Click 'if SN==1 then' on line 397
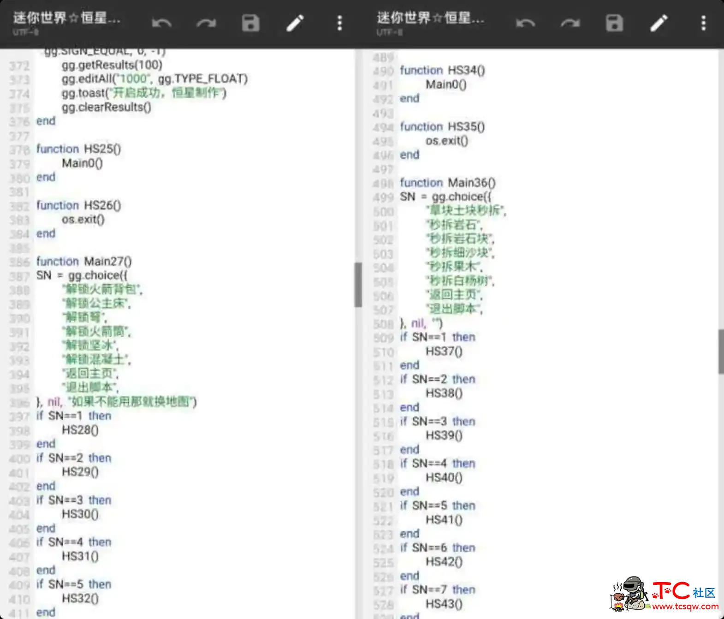 point(74,416)
